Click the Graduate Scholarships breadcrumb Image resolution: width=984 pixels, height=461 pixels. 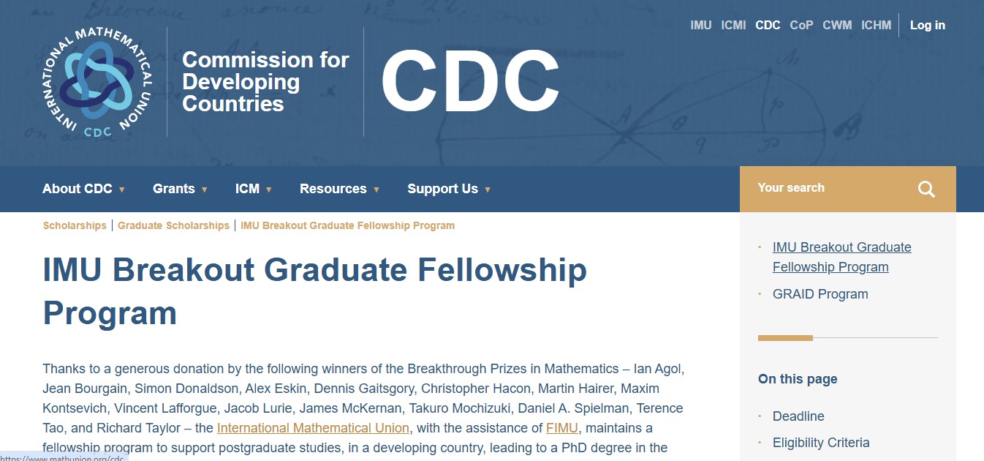point(173,225)
